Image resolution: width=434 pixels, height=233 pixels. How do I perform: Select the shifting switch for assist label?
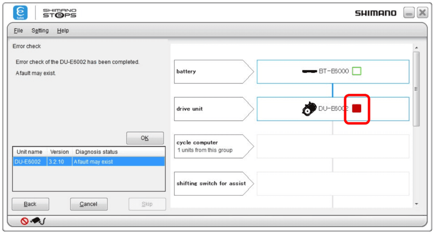pyautogui.click(x=211, y=184)
